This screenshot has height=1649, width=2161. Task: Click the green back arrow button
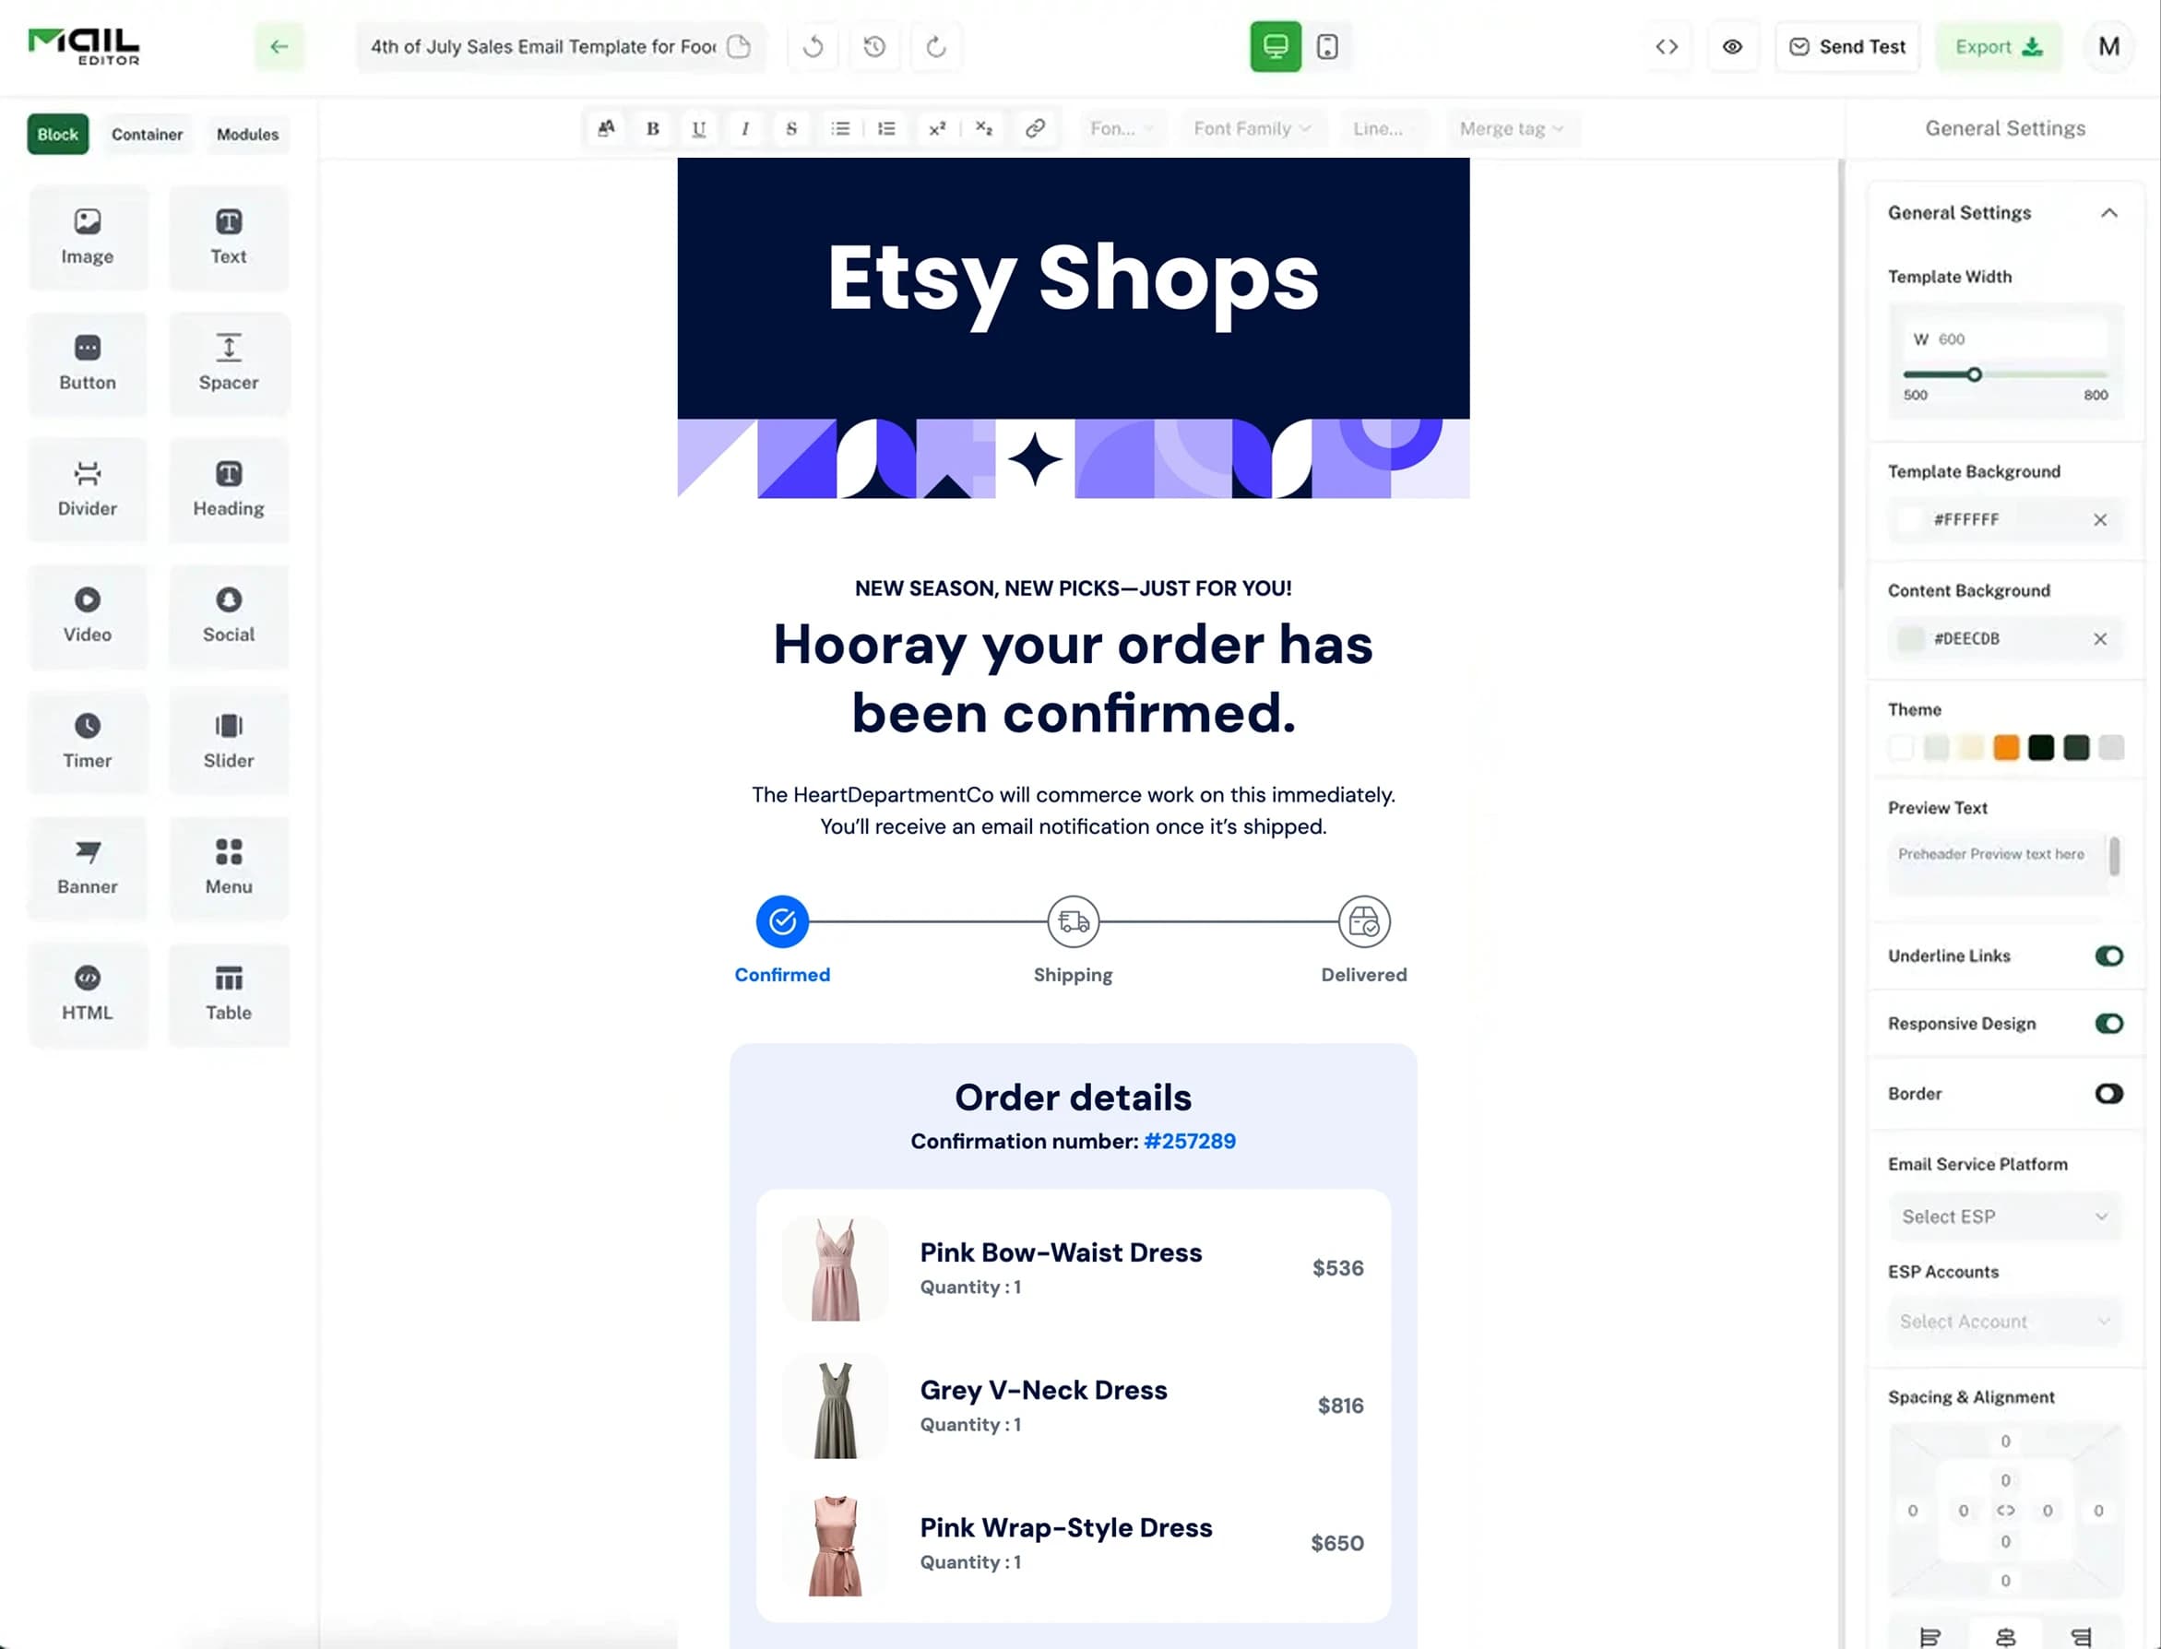[279, 46]
